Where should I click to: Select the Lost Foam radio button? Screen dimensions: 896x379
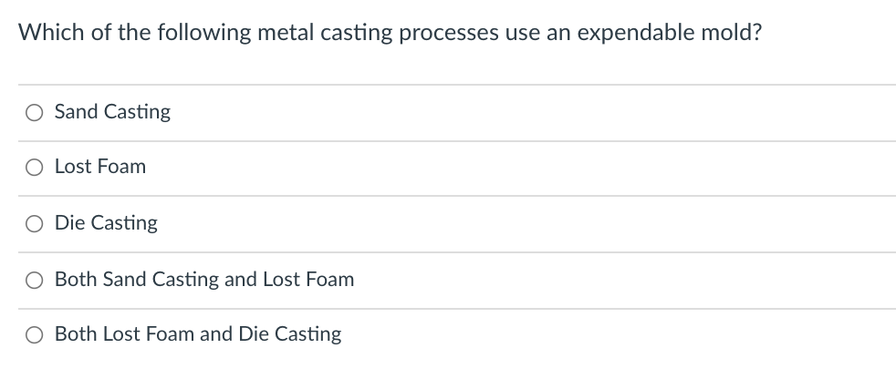33,168
